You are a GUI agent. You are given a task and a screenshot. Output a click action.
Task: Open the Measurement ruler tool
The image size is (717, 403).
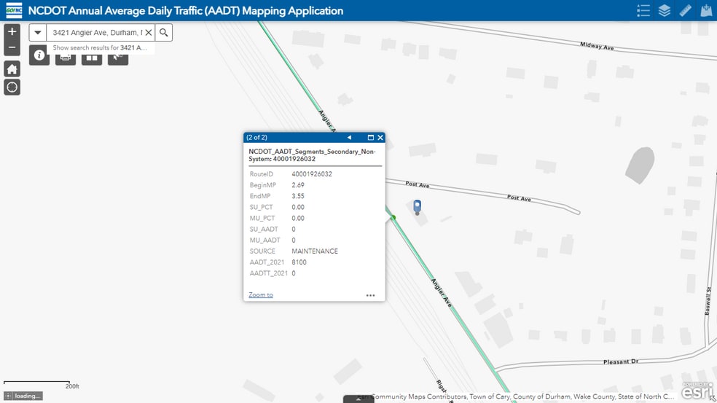click(x=686, y=10)
